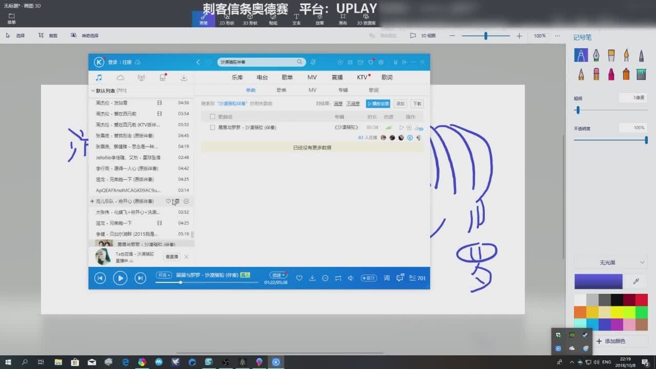
Task: Open the comments icon in player bar
Action: tap(400, 278)
